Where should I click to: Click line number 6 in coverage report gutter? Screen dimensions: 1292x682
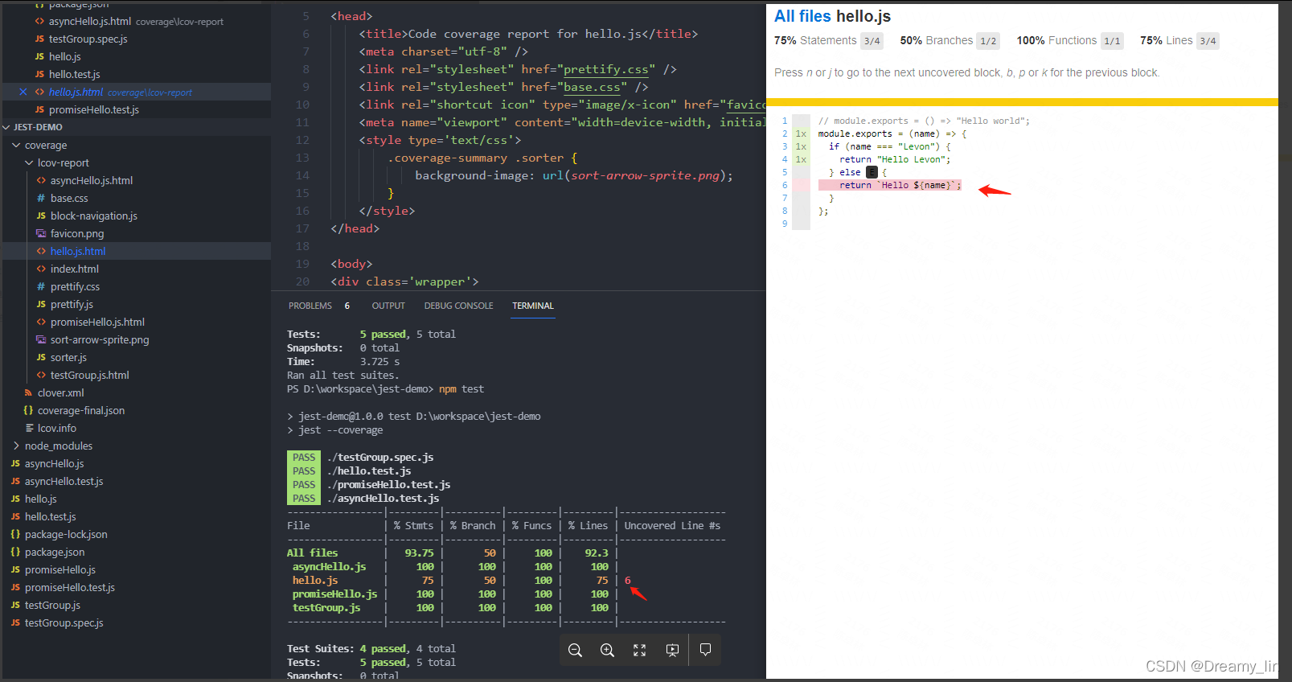(785, 185)
